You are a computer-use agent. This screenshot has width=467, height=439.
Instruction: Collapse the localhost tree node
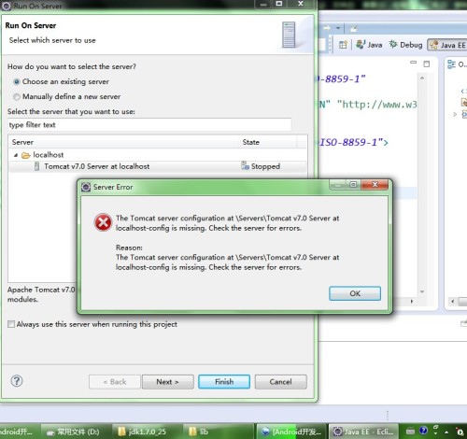[x=16, y=155]
